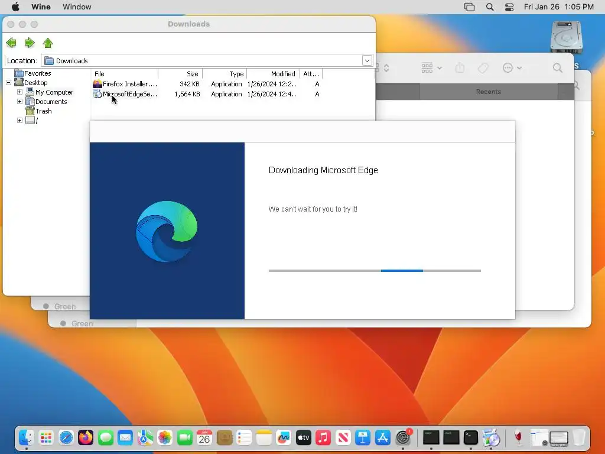Click the Microsoft Edge logo image
This screenshot has height=454, width=605.
tap(167, 231)
